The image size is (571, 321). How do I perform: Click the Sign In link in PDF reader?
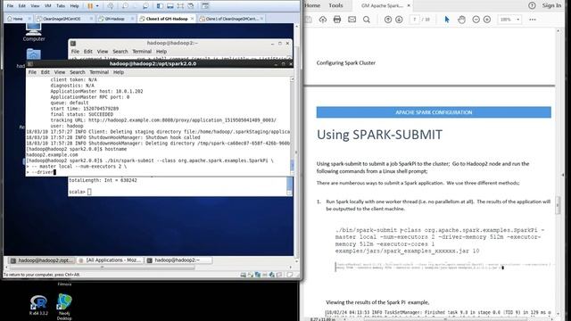[x=551, y=5]
